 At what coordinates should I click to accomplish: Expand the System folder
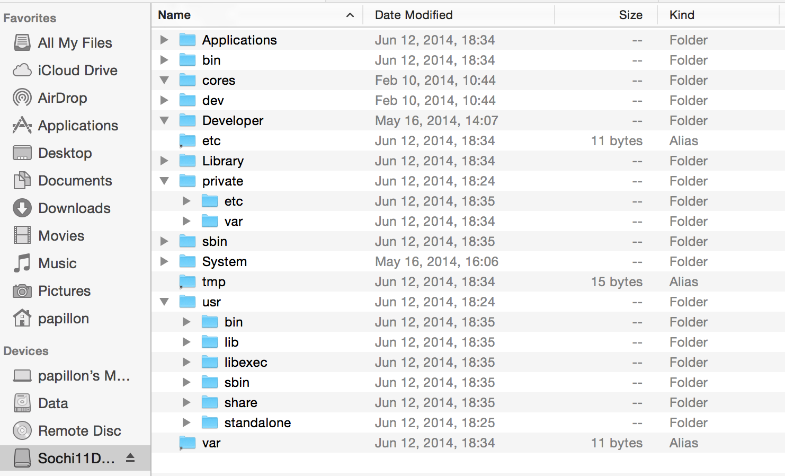point(164,261)
